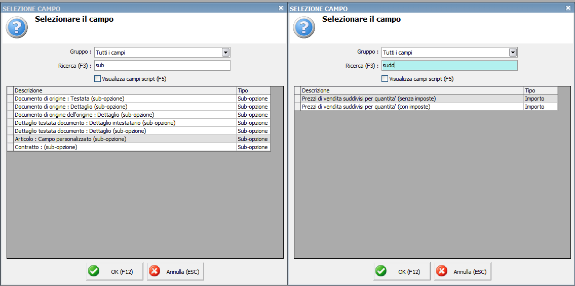Sort by Descrizione column header in right table

[x=412, y=90]
